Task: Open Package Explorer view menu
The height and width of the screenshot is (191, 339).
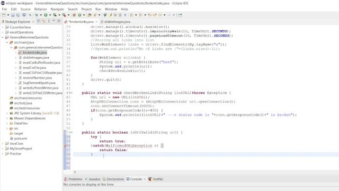Action: tap(49, 21)
